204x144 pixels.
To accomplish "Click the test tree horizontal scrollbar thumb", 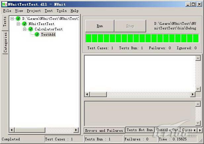I will click(x=30, y=130).
